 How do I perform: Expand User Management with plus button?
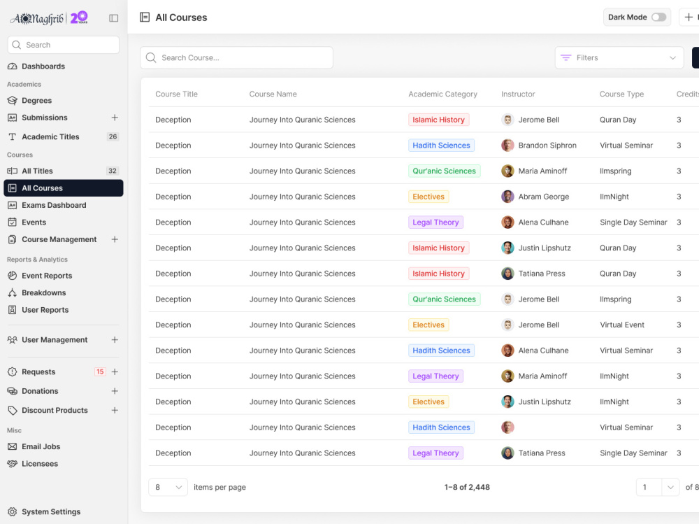[115, 340]
